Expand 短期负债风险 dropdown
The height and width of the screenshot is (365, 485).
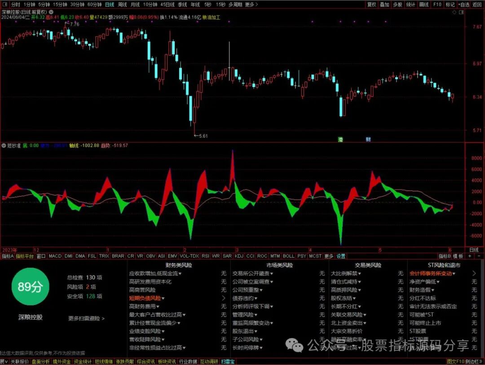[163, 298]
